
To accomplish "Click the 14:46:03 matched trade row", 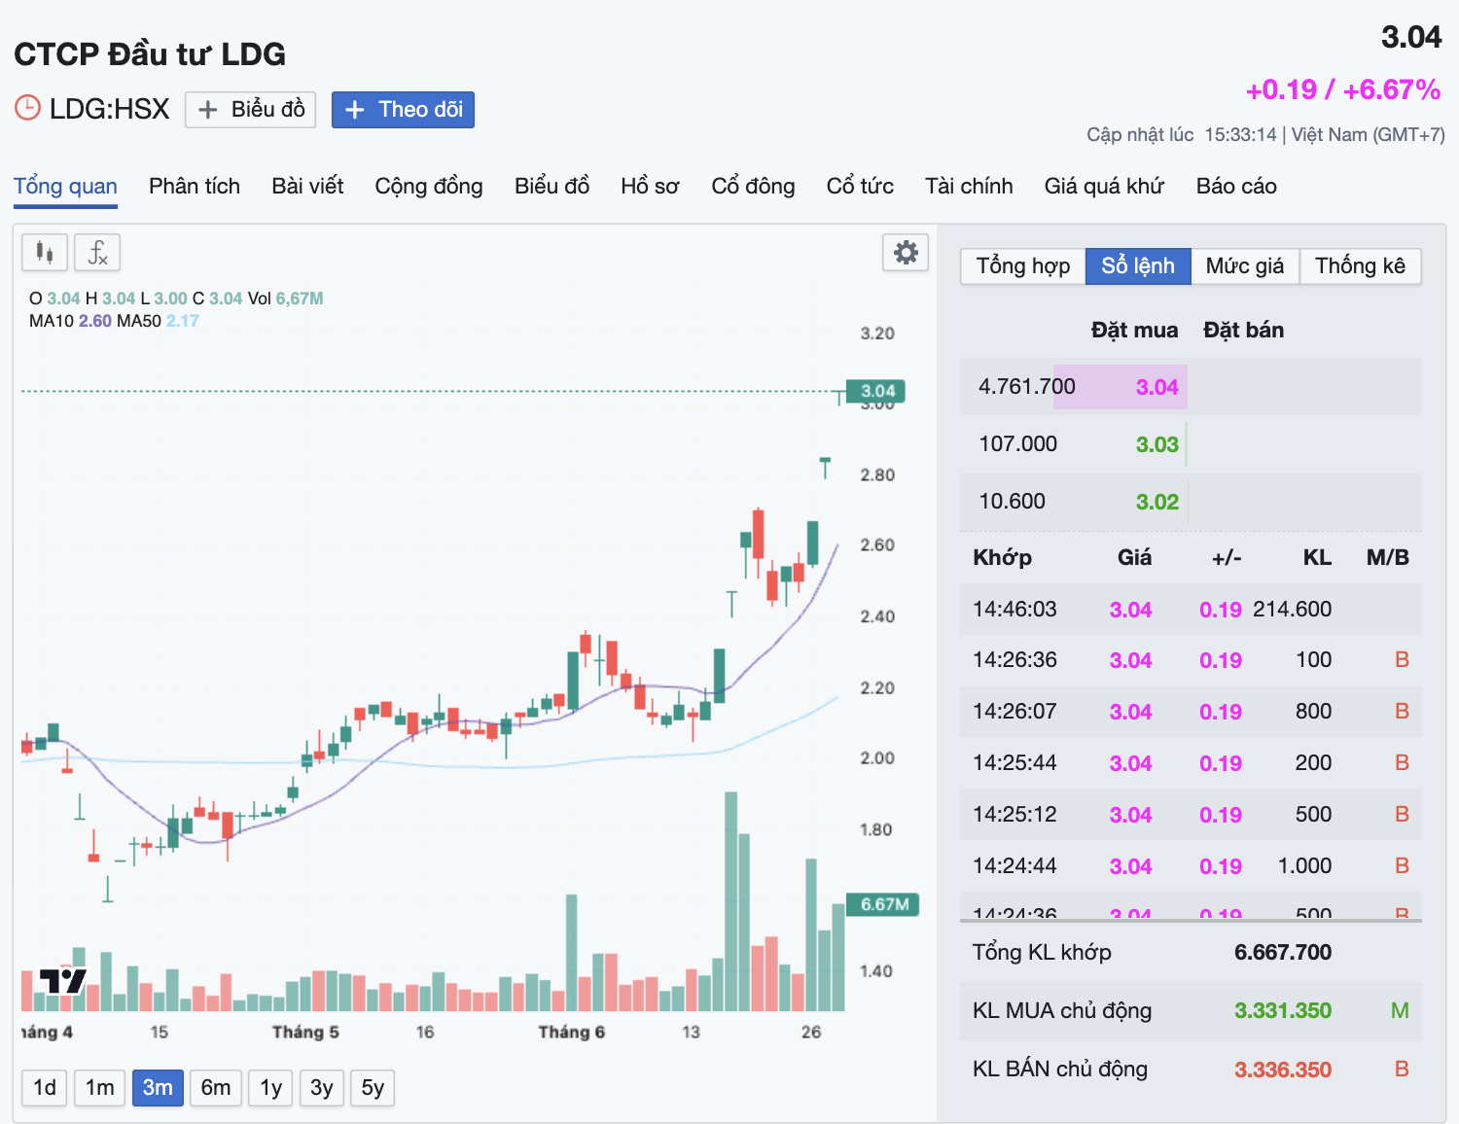I will (1191, 610).
